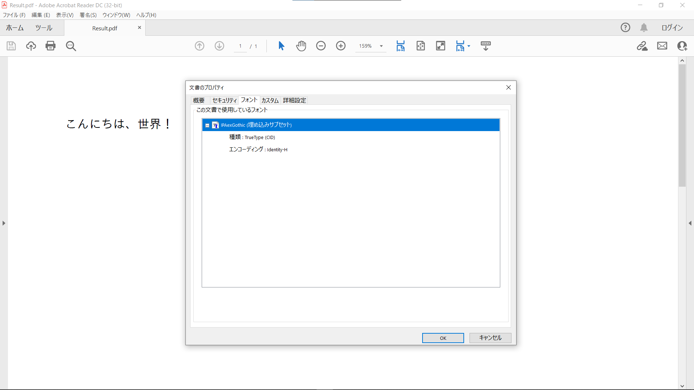
Task: Zoom in with plus icon
Action: (x=341, y=46)
